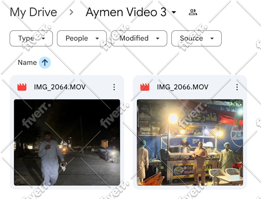Go to My Drive breadcrumb
The image size is (261, 199).
33,12
